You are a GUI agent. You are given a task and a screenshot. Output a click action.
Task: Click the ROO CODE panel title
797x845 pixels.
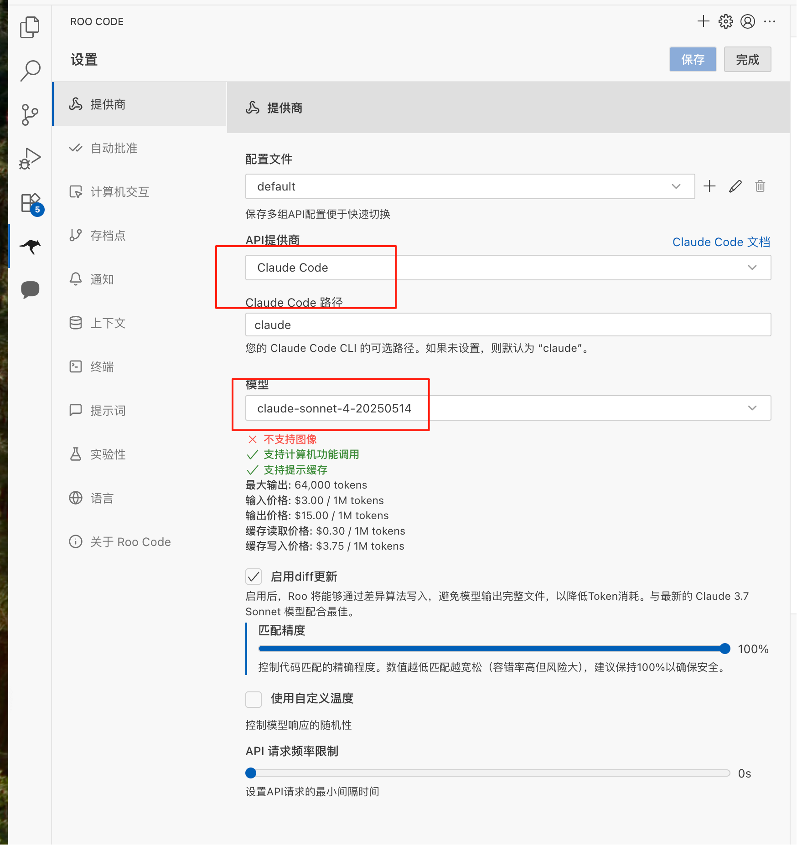pos(97,21)
